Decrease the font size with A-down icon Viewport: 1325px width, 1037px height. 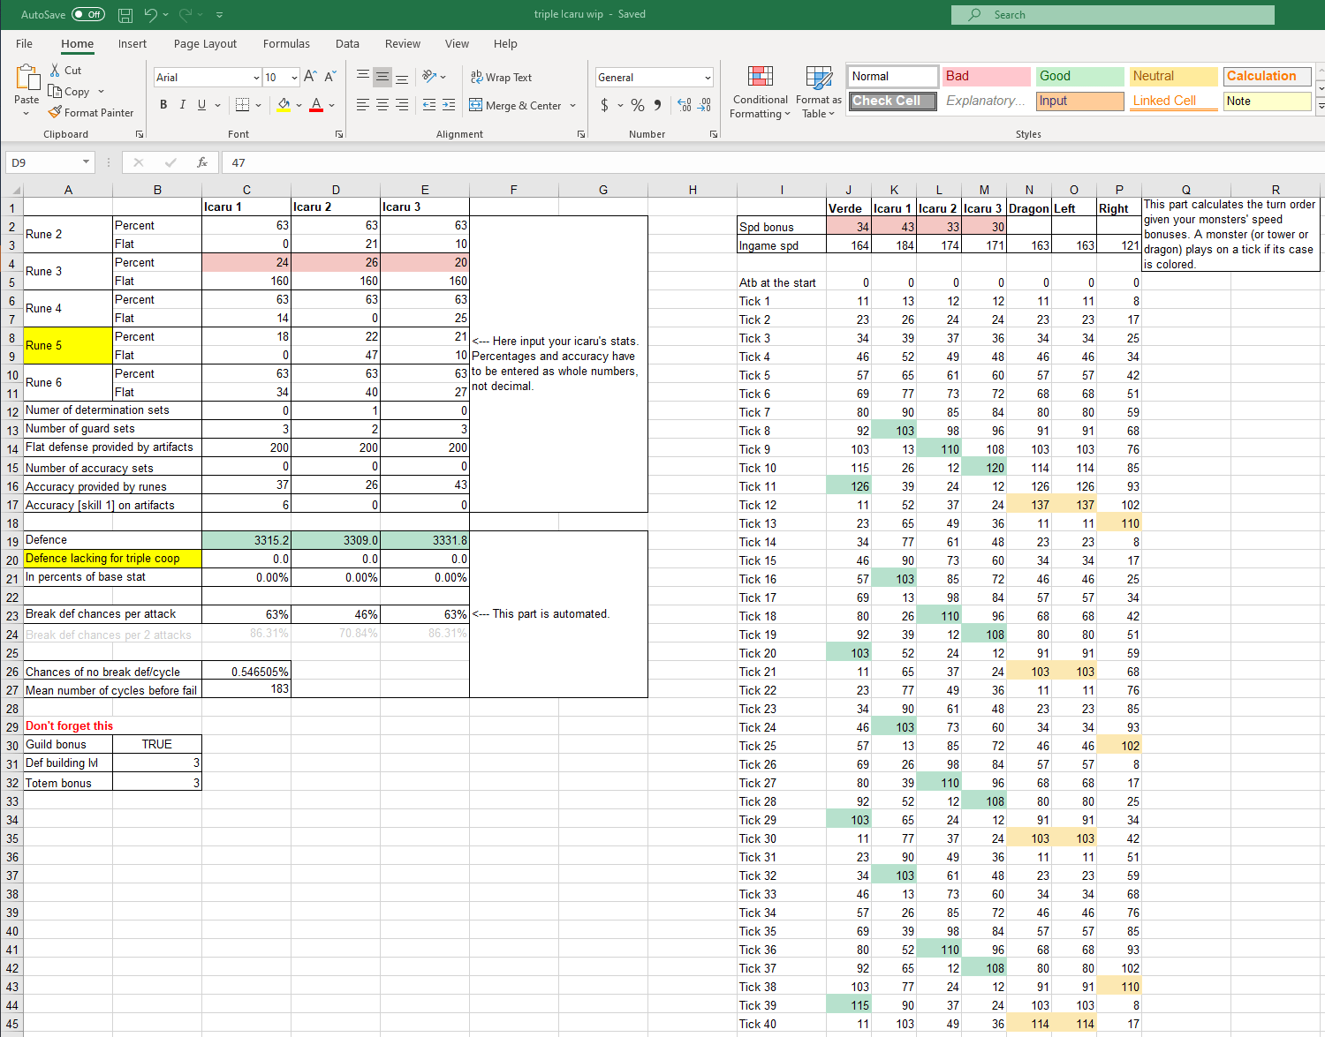click(x=329, y=78)
